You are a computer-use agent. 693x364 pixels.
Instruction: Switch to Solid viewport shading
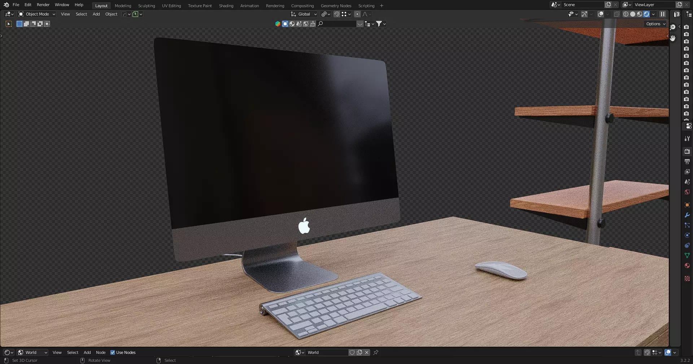tap(633, 14)
